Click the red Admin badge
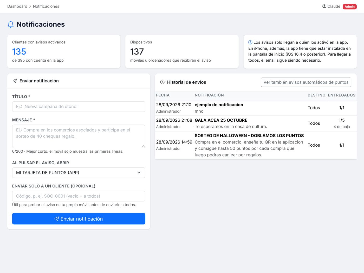Screen dimensions: 364x273 [350, 6]
